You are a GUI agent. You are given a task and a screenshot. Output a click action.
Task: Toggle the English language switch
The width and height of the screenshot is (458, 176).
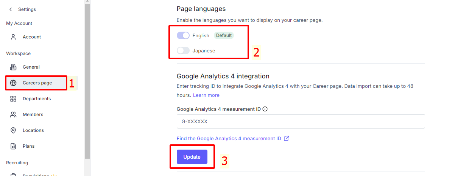pyautogui.click(x=183, y=35)
